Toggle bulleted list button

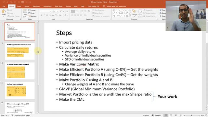(73, 11)
